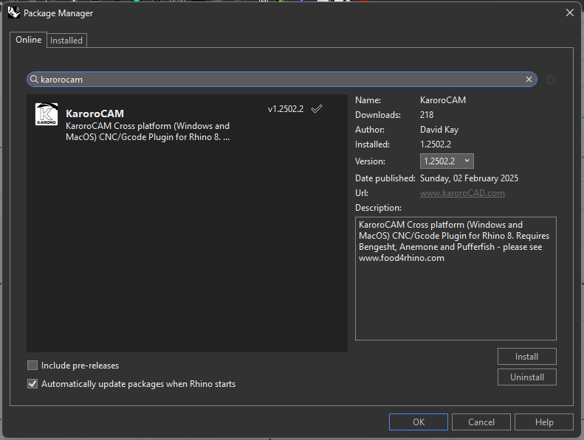Screen dimensions: 584x440
Task: Enable Include pre-releases checkbox
Action: tap(32, 366)
